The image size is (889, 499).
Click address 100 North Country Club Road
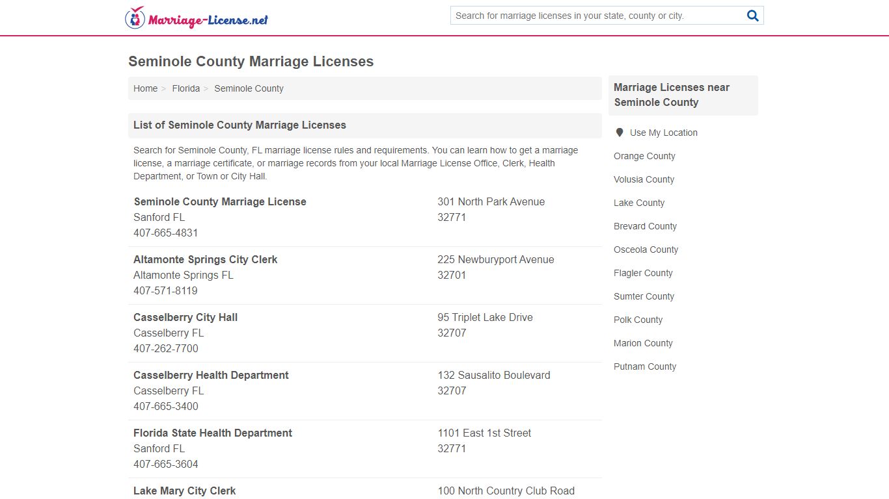506,491
